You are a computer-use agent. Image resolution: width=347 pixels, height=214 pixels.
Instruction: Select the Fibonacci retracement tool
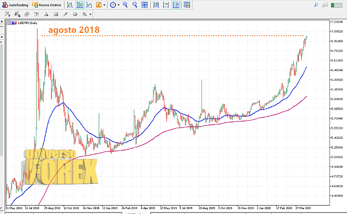pyautogui.click(x=8, y=14)
